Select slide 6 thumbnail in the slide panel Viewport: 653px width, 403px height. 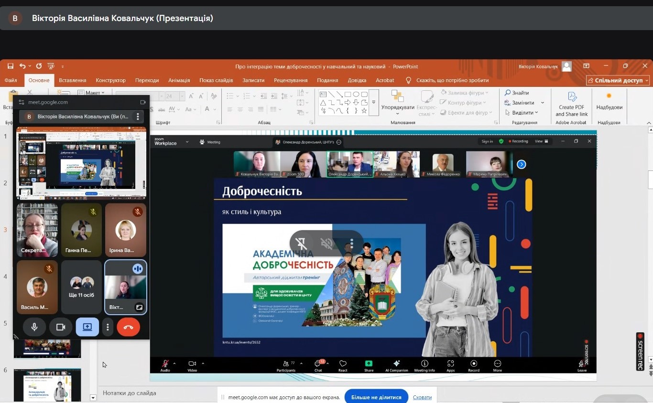(x=47, y=385)
